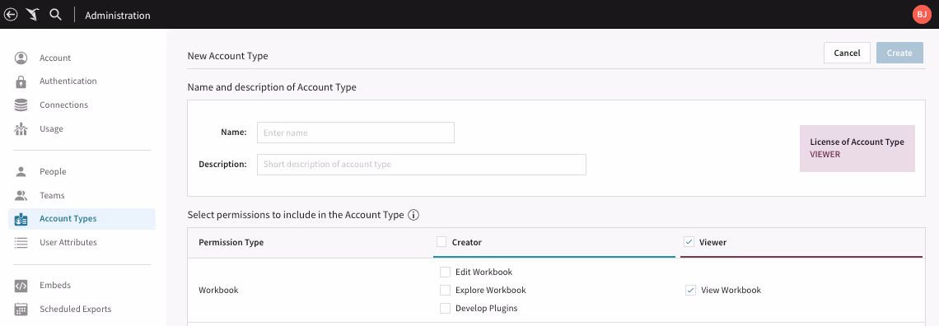Open the Authentication section
Screen dimensions: 939x326
point(68,81)
